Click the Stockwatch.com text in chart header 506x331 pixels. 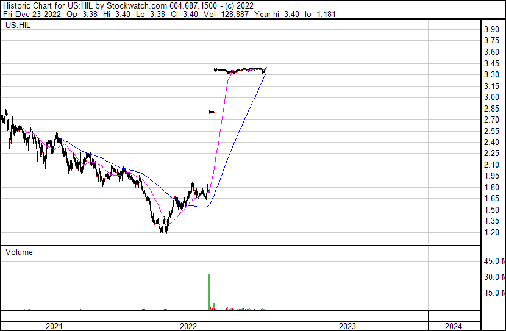pos(141,5)
